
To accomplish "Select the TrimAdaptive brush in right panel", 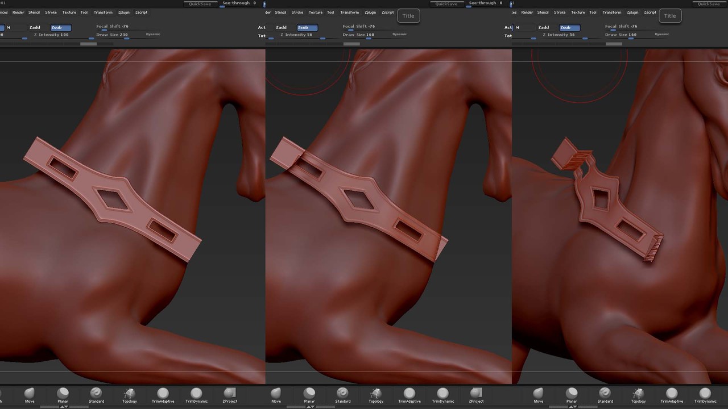I will pyautogui.click(x=672, y=395).
